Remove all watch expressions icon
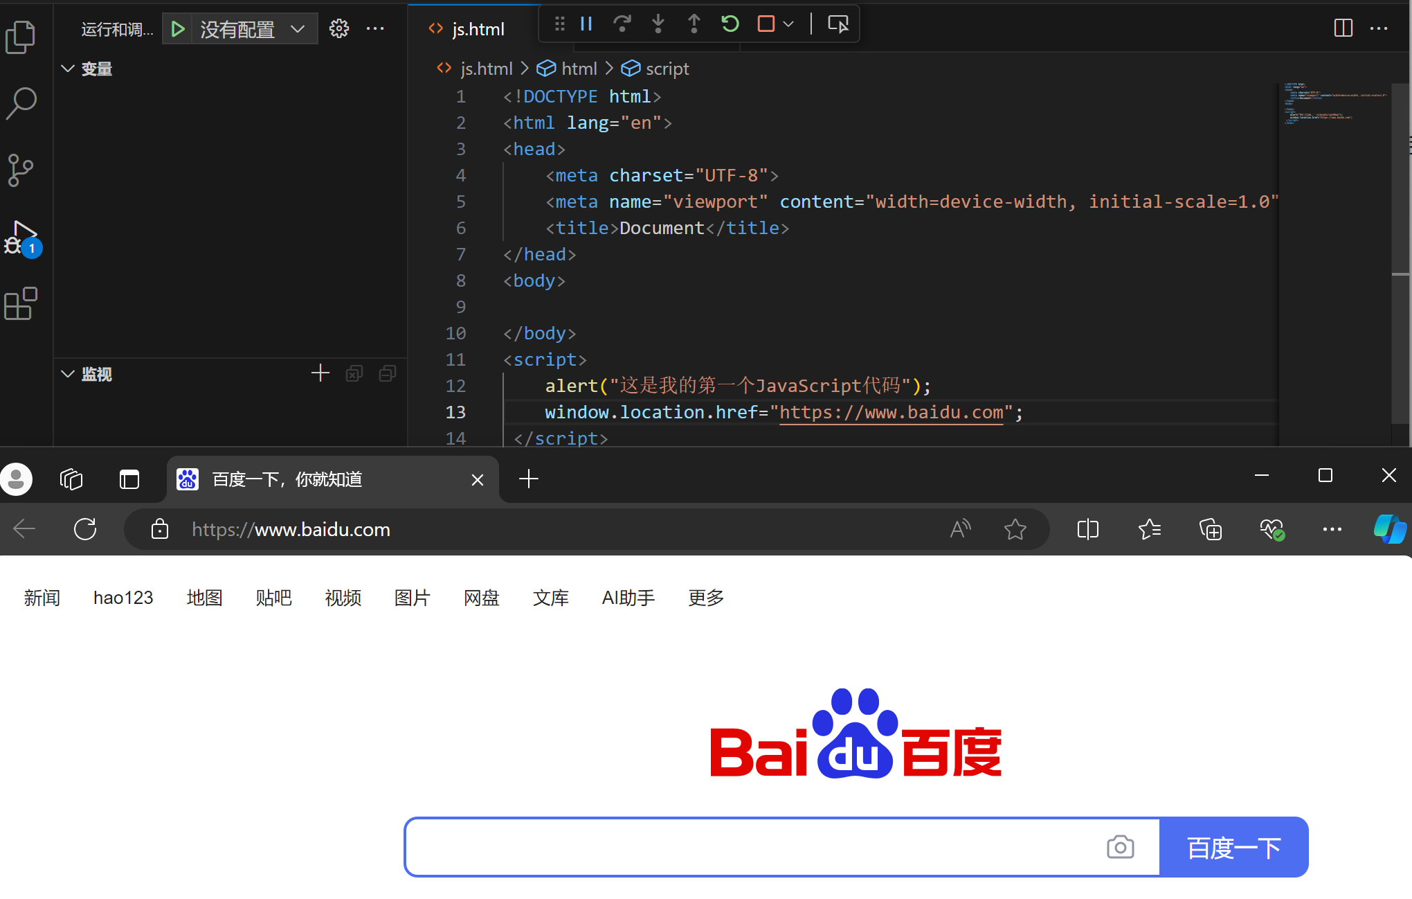 (x=354, y=374)
